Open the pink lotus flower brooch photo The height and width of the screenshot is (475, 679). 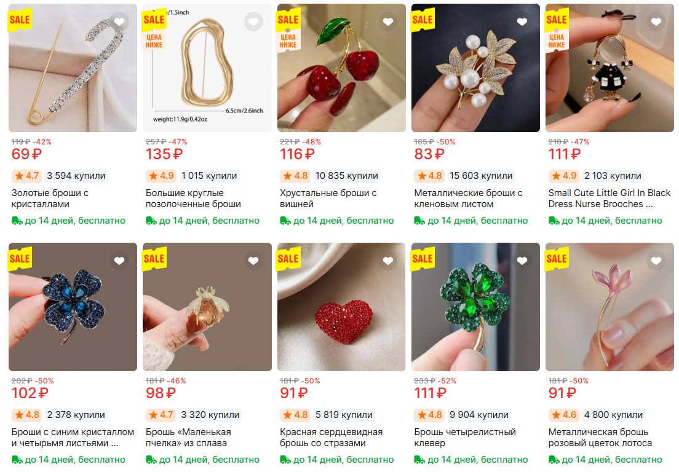click(610, 313)
